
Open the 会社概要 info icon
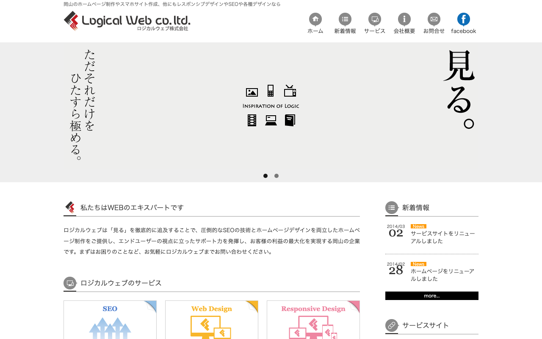click(x=404, y=19)
